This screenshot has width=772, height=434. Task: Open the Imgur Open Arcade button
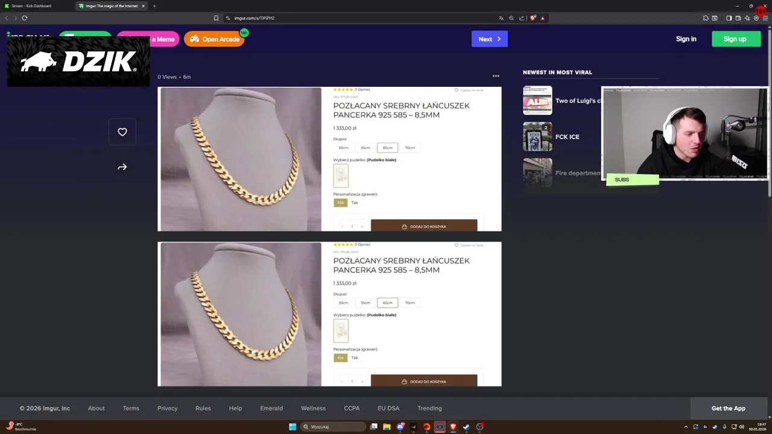215,39
